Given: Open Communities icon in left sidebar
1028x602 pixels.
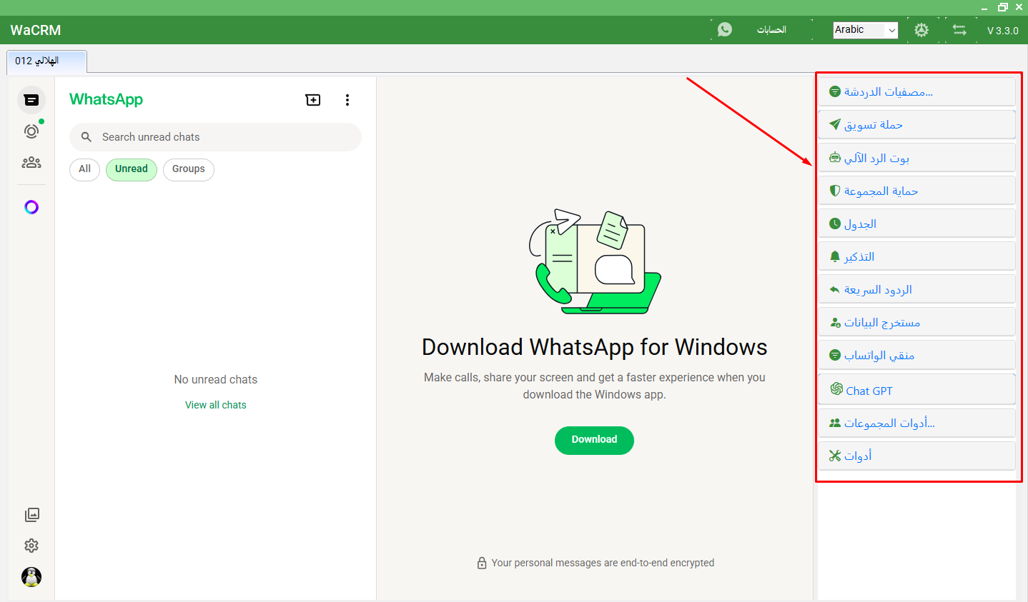Looking at the screenshot, I should (31, 163).
